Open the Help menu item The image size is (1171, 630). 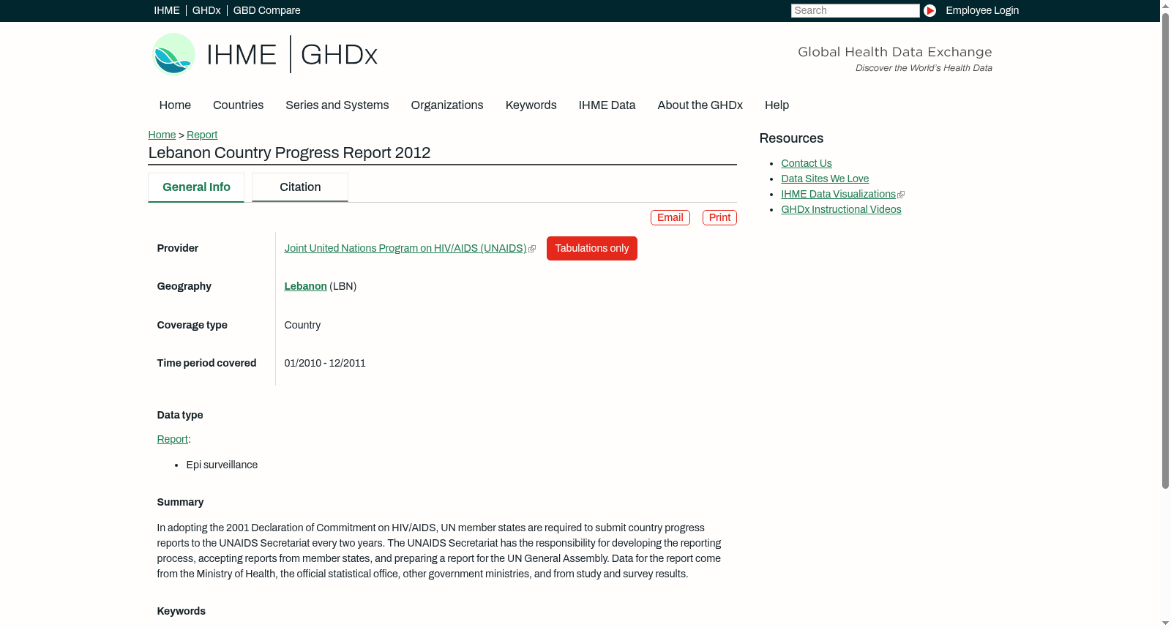777,105
